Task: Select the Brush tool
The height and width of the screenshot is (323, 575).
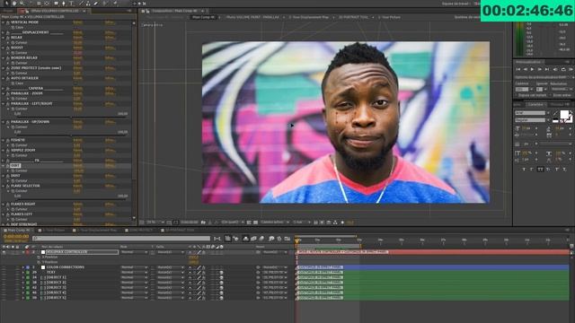Action: [x=81, y=4]
